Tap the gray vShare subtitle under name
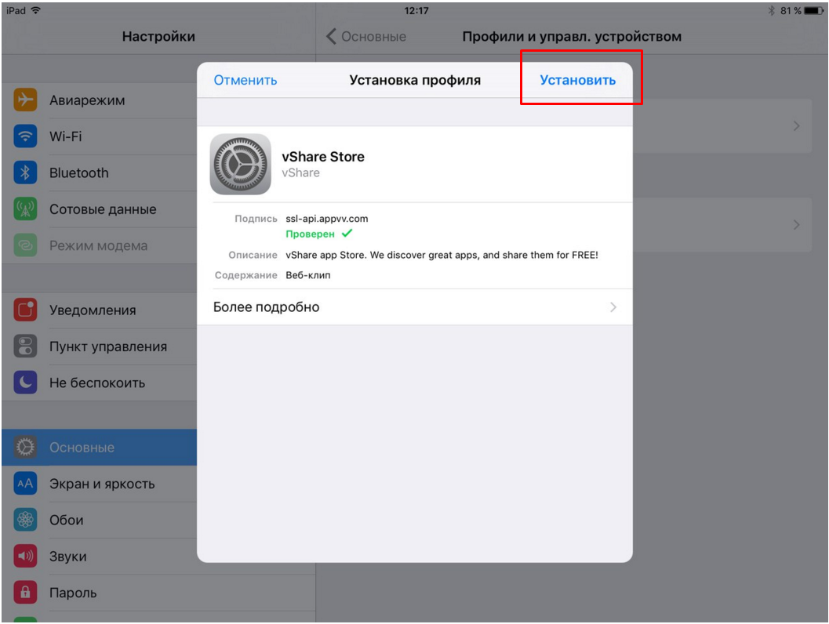The image size is (829, 624). point(301,172)
